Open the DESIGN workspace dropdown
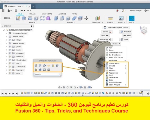This screenshot has height=120, width=150. click(7, 18)
